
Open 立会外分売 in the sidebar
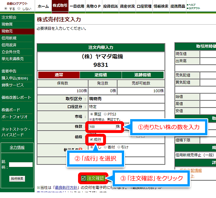click(11, 52)
